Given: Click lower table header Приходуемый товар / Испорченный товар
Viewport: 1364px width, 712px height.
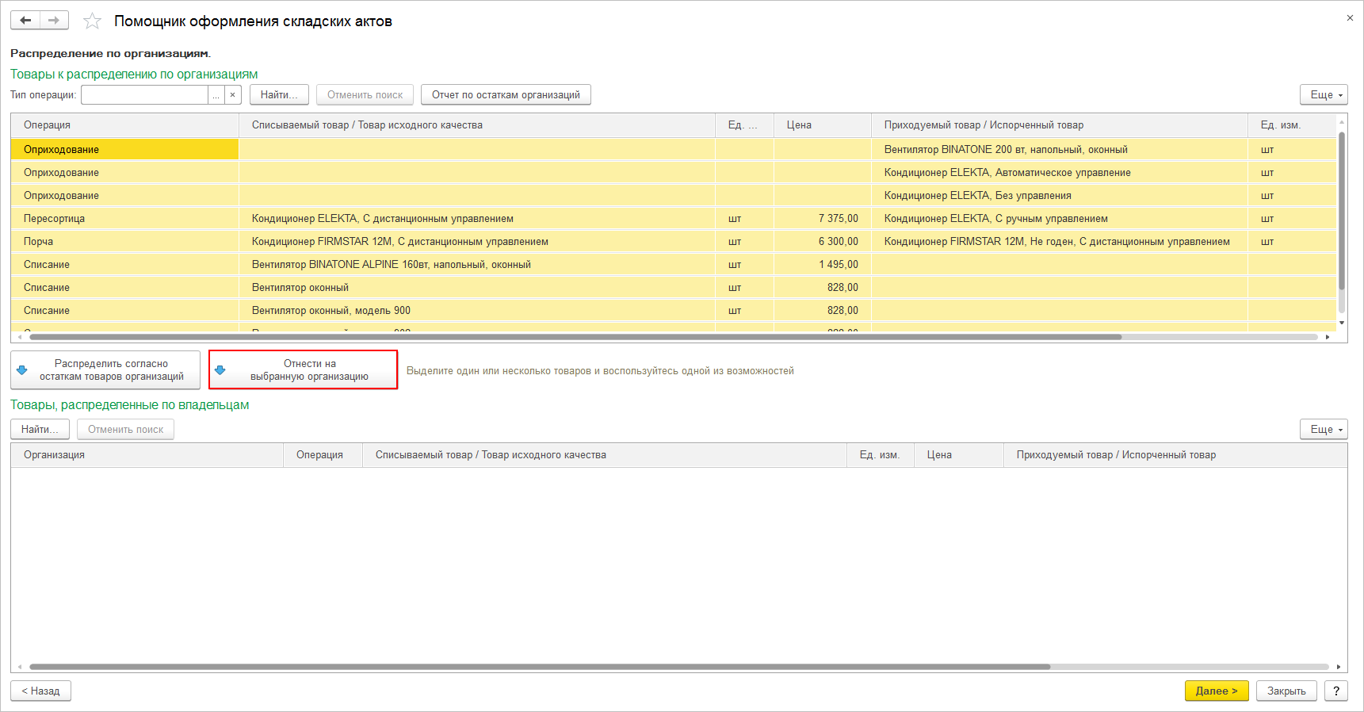Looking at the screenshot, I should (x=1175, y=455).
